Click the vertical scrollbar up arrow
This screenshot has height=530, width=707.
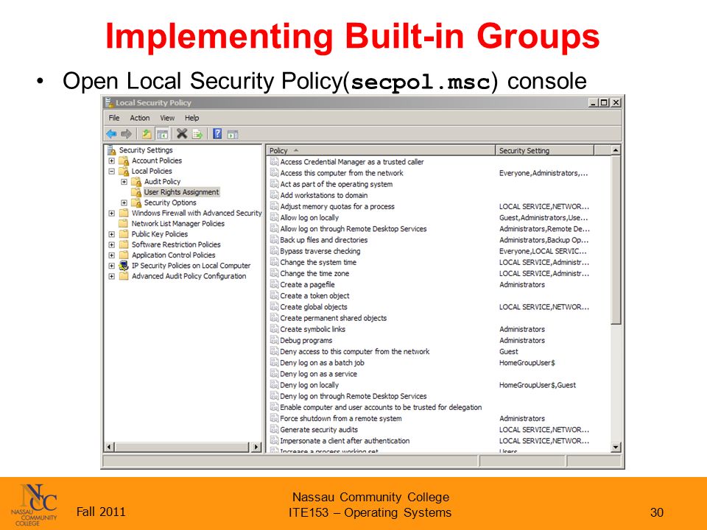pos(616,150)
